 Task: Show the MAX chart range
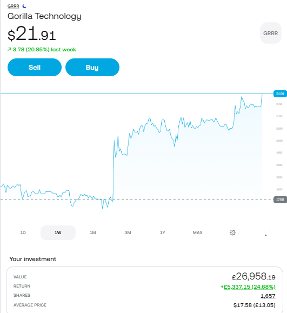pyautogui.click(x=198, y=232)
